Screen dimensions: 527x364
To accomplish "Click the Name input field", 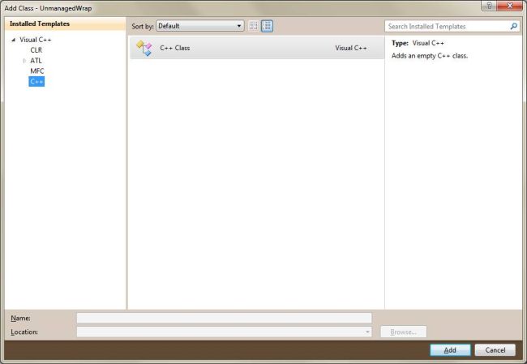I will [x=224, y=318].
